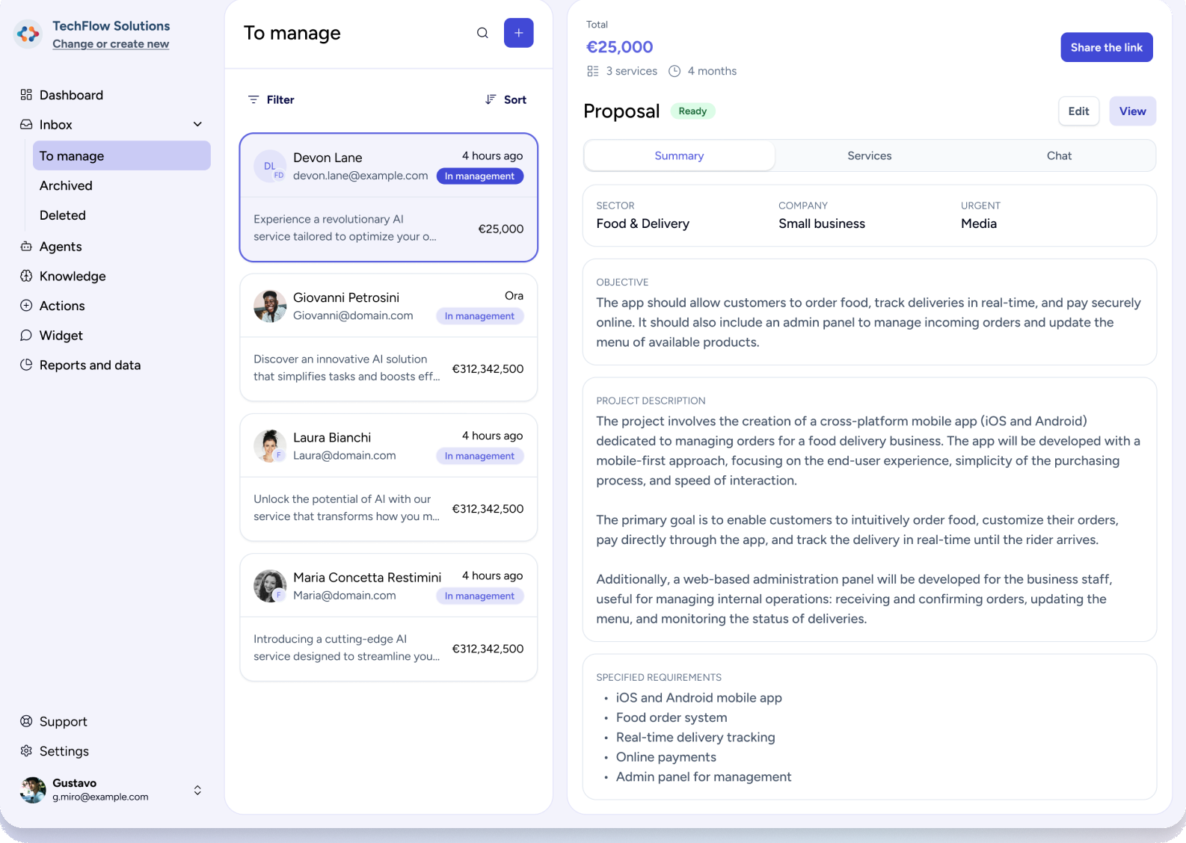The width and height of the screenshot is (1186, 843).
Task: Open the Dashboard grid icon
Action: click(26, 95)
